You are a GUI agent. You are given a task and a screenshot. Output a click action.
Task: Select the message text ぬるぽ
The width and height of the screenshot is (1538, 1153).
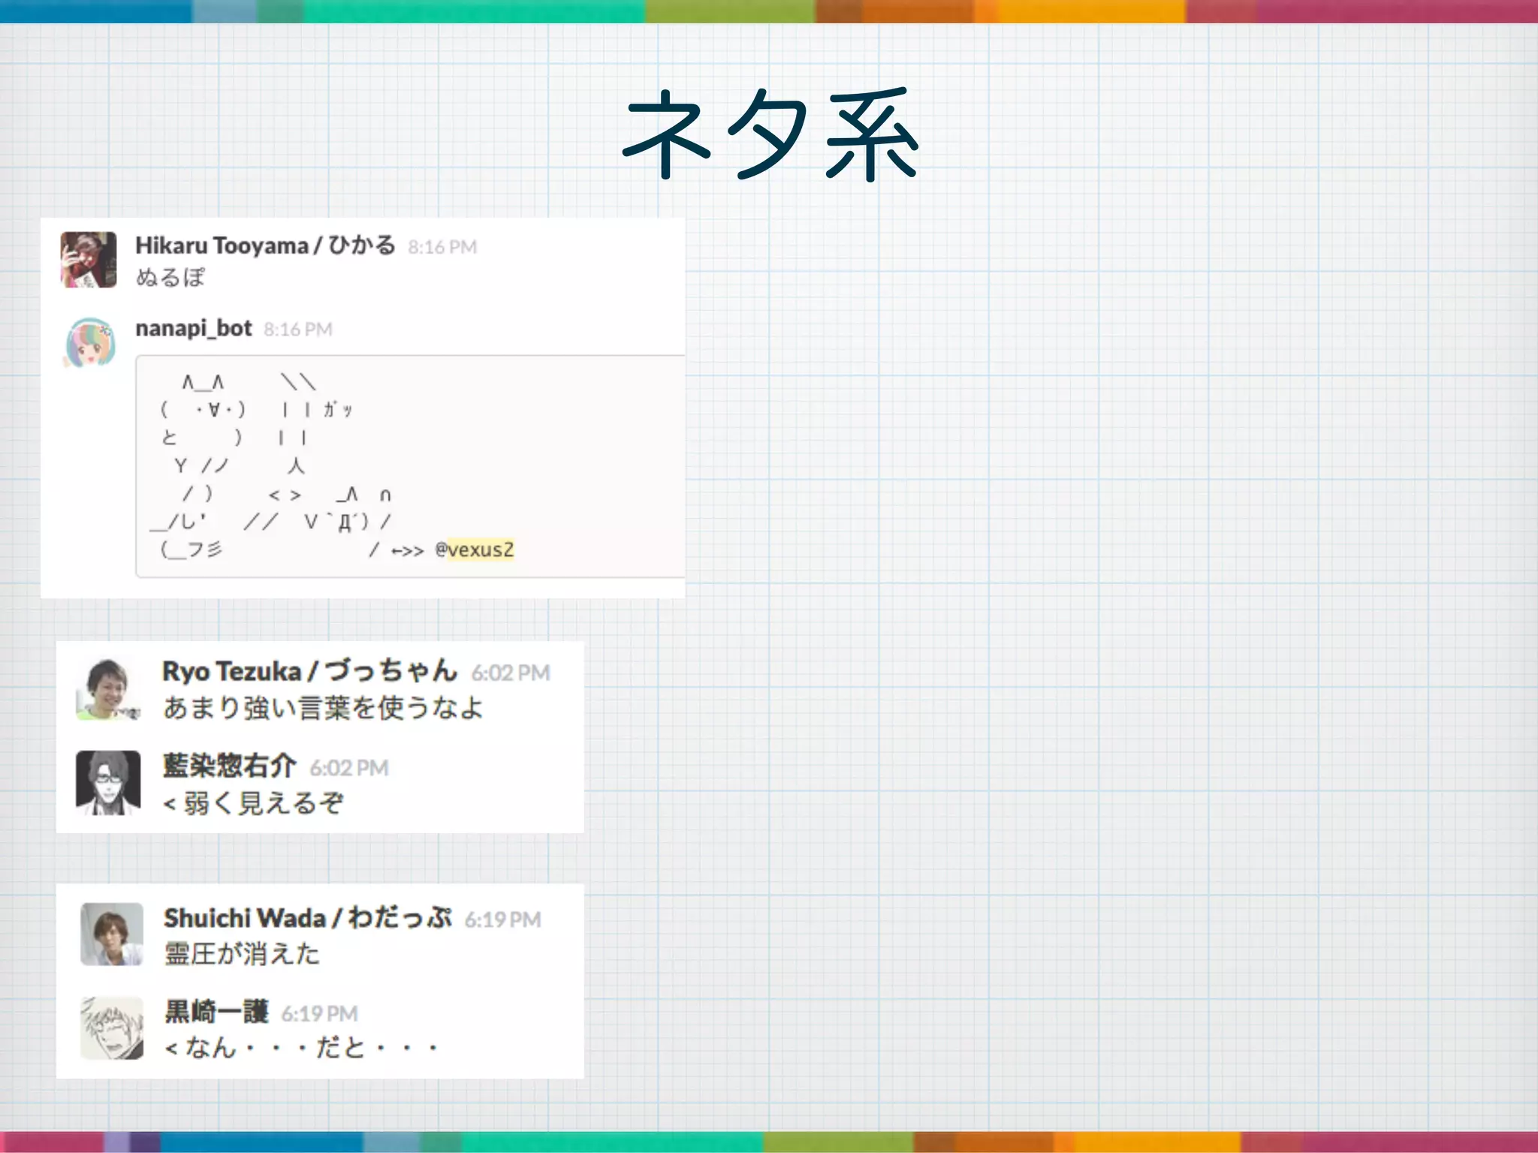click(x=170, y=277)
